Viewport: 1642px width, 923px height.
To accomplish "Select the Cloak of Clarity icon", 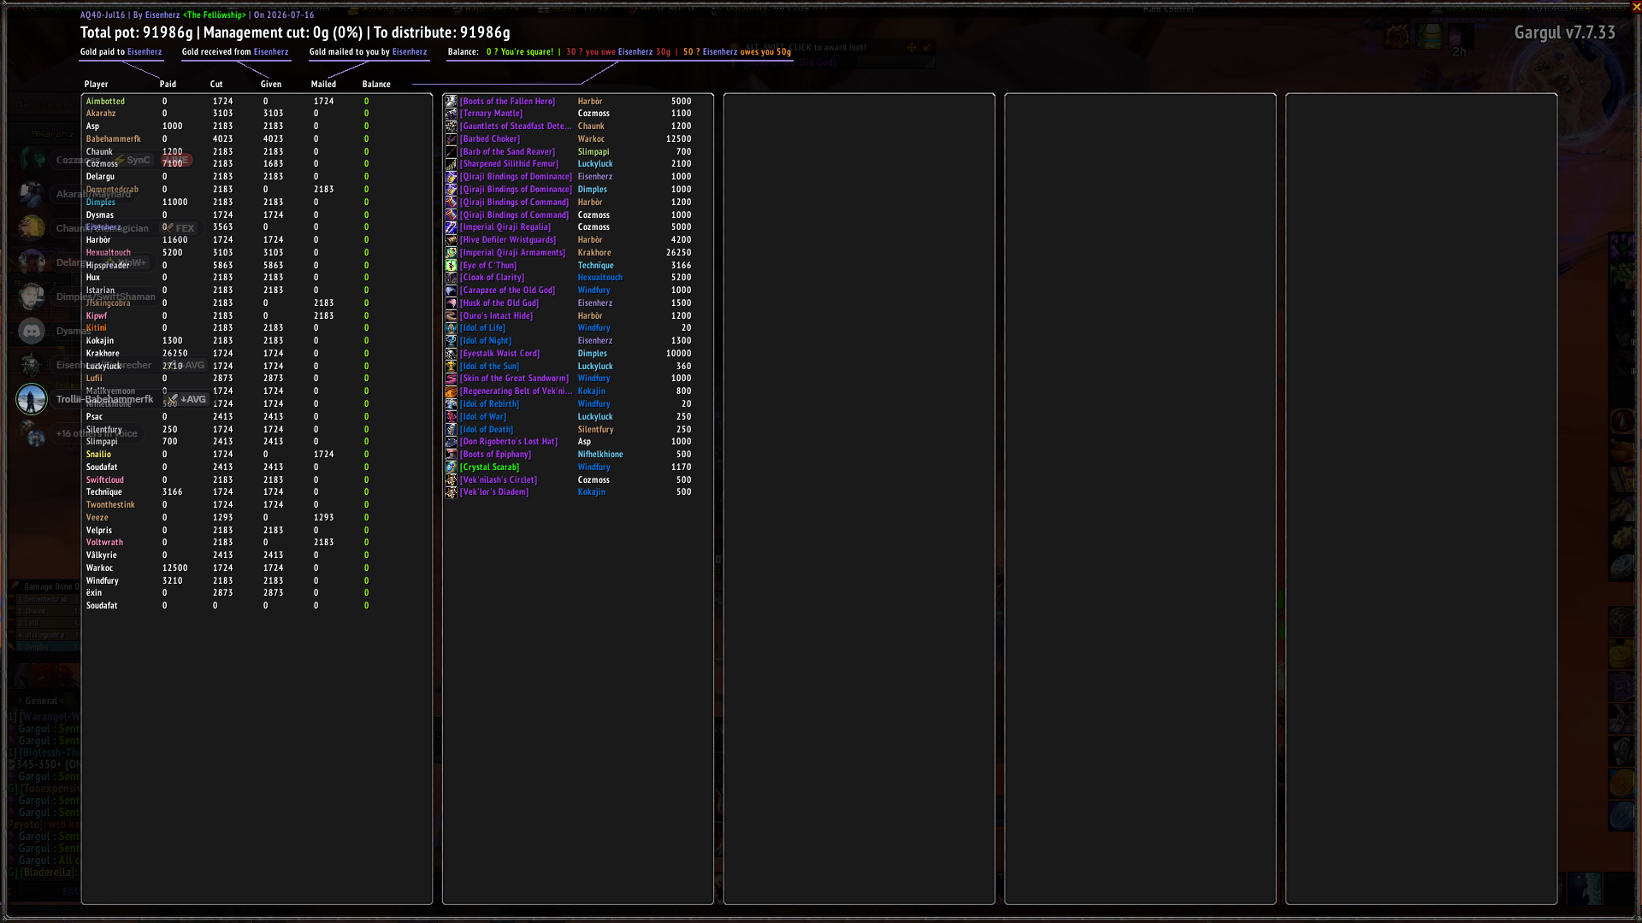I will [x=451, y=278].
